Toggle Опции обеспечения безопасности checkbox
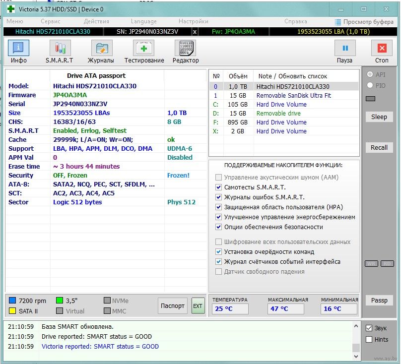This screenshot has height=364, width=401. coord(218,227)
